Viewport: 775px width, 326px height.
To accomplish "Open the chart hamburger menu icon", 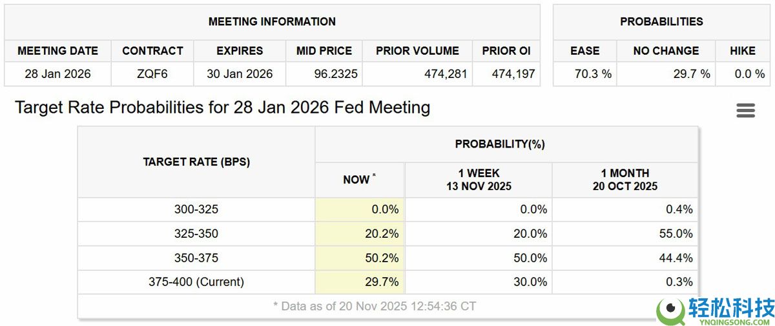I will click(745, 110).
